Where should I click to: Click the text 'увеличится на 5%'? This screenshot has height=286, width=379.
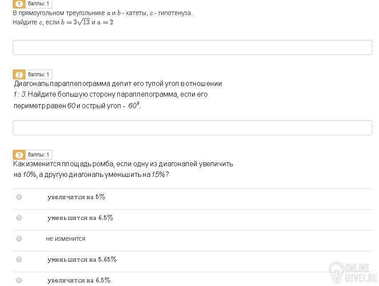pos(77,197)
